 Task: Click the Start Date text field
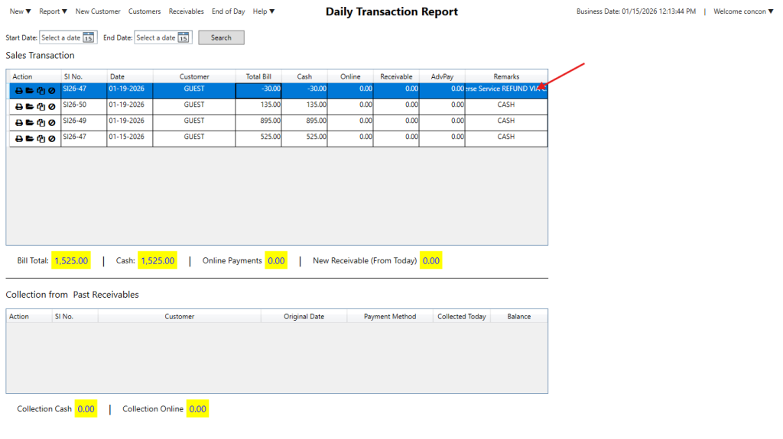point(61,38)
